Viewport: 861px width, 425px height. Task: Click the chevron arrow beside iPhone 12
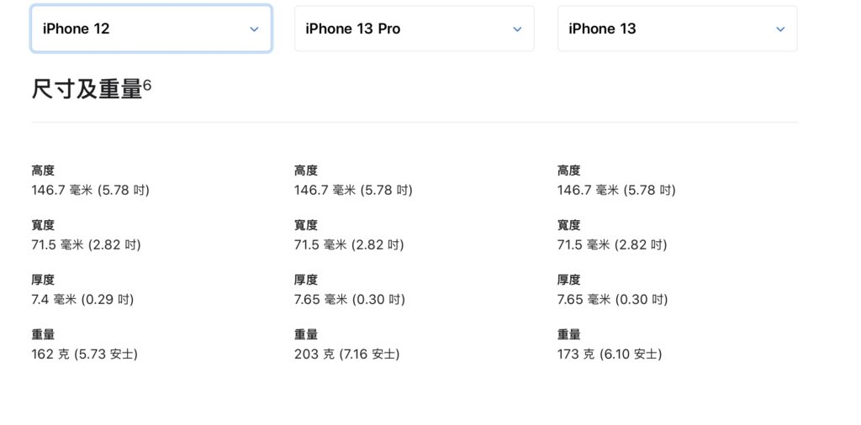[x=254, y=29]
